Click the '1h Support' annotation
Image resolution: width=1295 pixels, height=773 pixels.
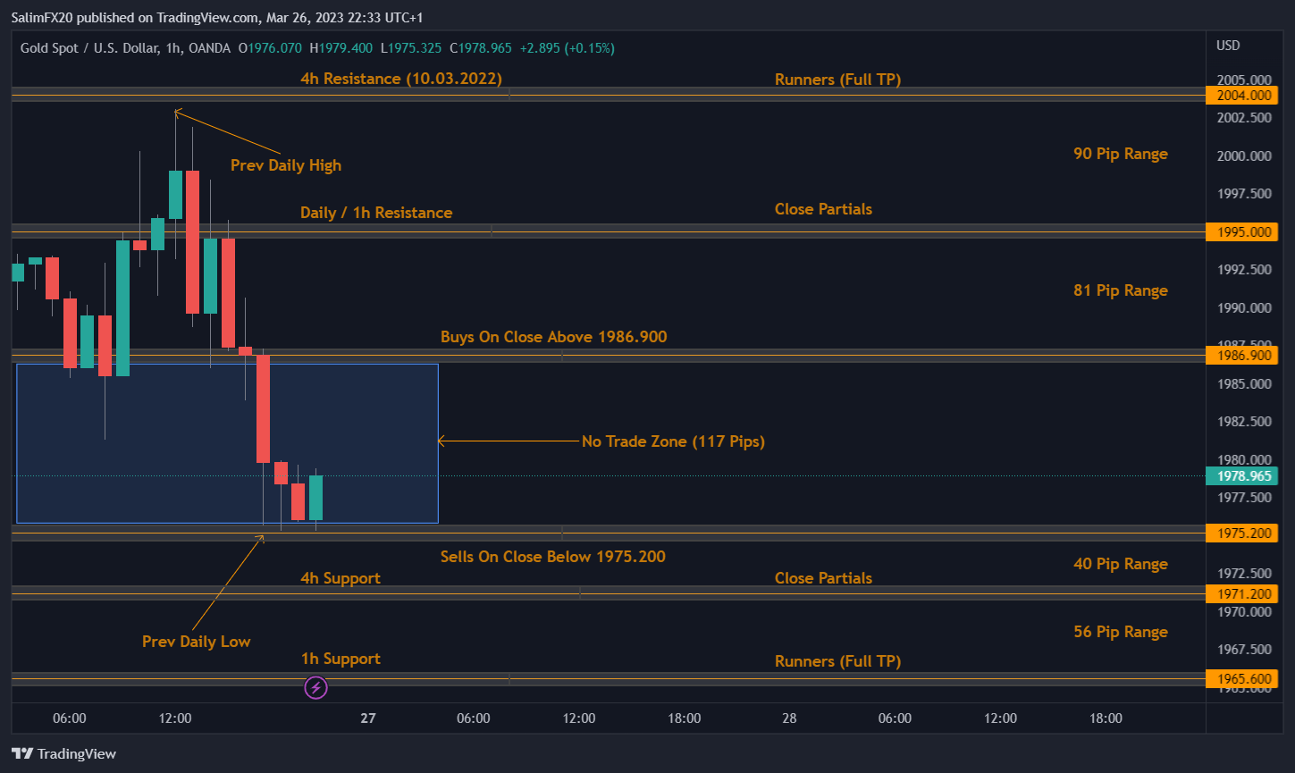341,659
